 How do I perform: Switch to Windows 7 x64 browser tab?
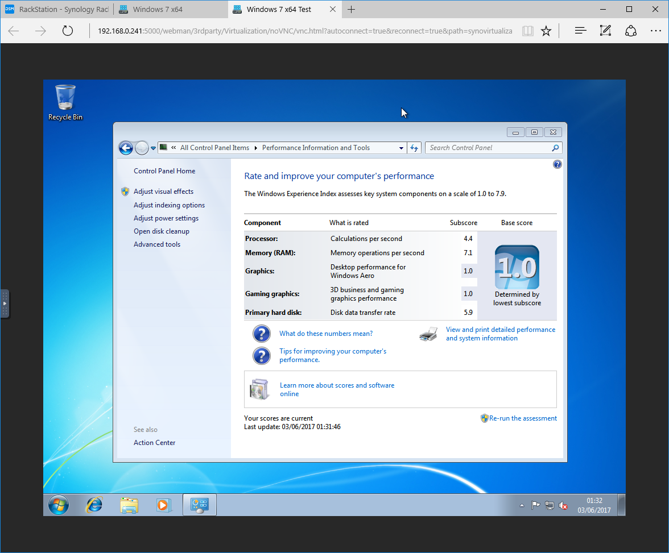[x=171, y=10]
